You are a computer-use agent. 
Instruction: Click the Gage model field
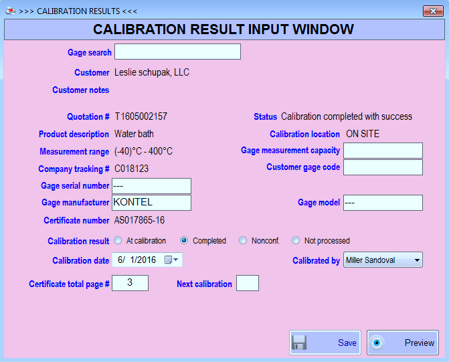click(x=383, y=203)
